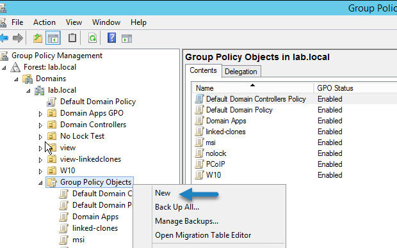Click the No Lock Test folder icon

(52, 136)
